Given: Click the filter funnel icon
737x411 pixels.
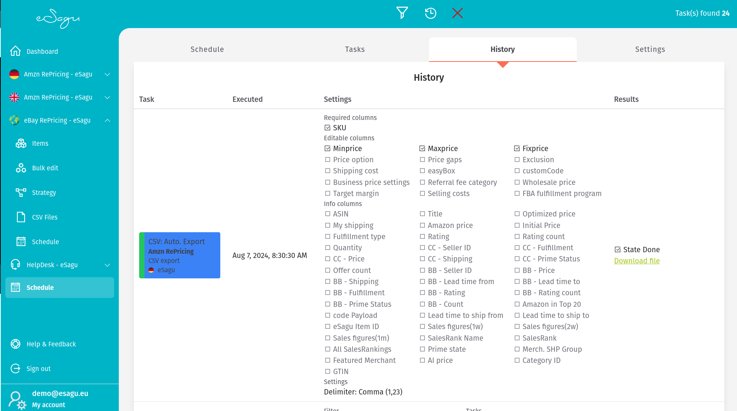Looking at the screenshot, I should (x=402, y=13).
